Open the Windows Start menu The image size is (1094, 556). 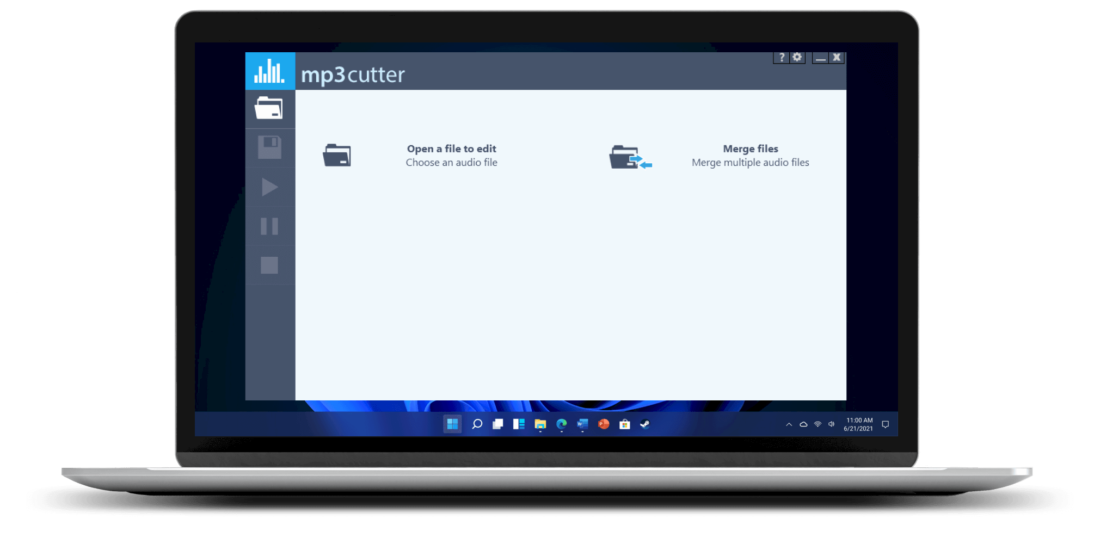(x=452, y=424)
